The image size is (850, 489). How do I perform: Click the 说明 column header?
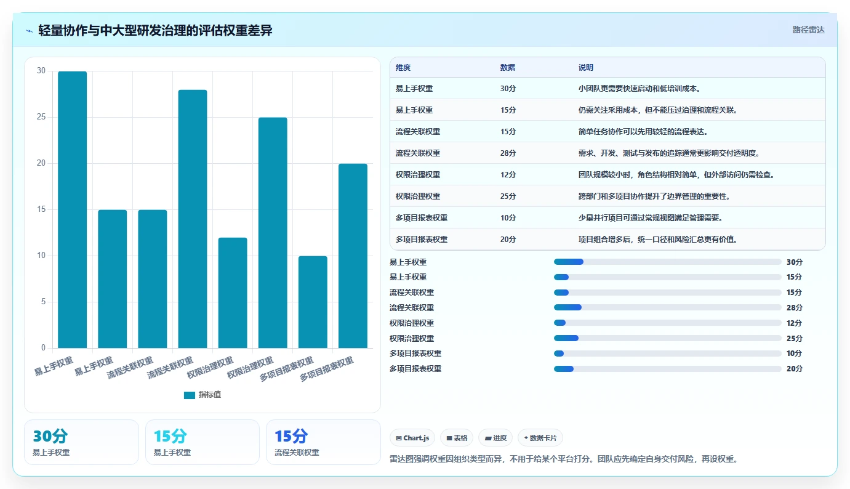pos(586,68)
